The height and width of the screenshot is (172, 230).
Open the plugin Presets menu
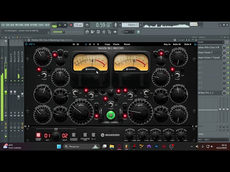coord(181,40)
